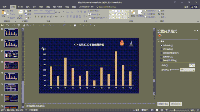Collapse the ribbon with the chevron
200x112 pixels.
[x=198, y=21]
